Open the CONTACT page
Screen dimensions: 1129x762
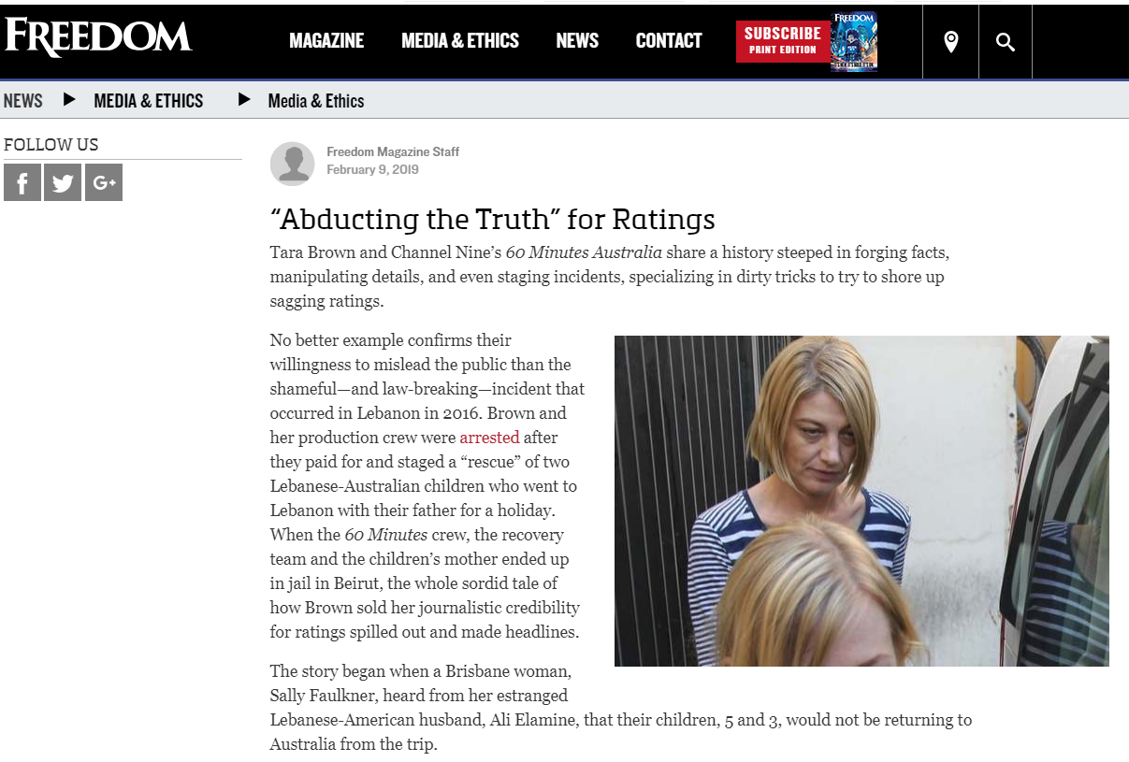click(669, 40)
